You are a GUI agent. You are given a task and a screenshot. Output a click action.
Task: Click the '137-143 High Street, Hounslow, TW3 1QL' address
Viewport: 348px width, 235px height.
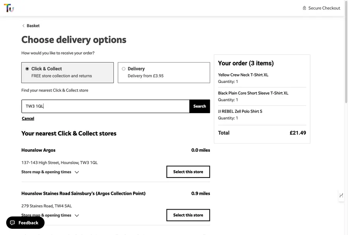(60, 162)
